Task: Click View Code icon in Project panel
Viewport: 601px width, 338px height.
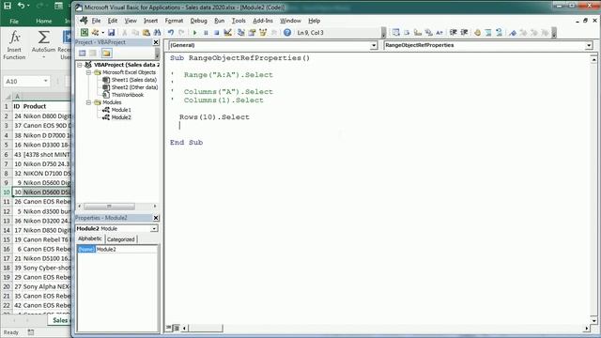Action: coord(82,53)
